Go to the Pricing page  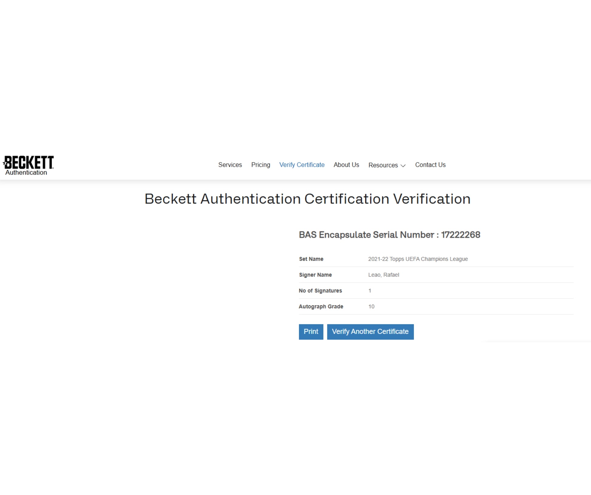click(x=261, y=165)
